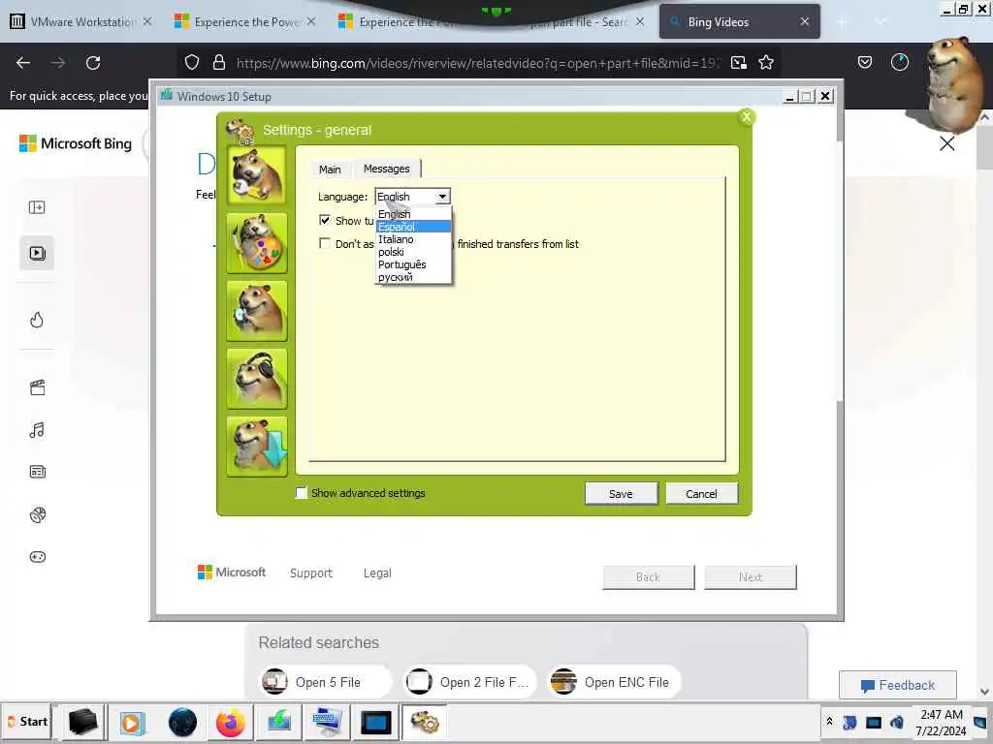Open Pocket save icon in toolbar
The height and width of the screenshot is (744, 993).
coord(864,62)
